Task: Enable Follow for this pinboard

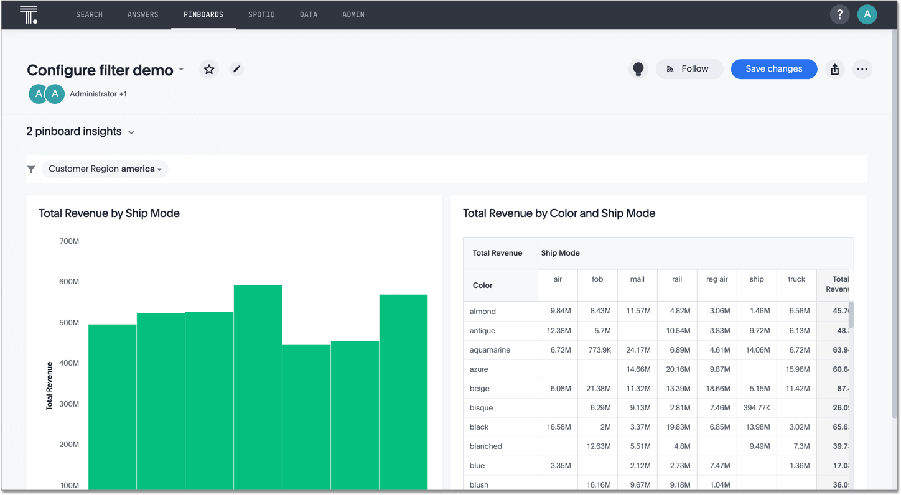Action: [x=689, y=69]
